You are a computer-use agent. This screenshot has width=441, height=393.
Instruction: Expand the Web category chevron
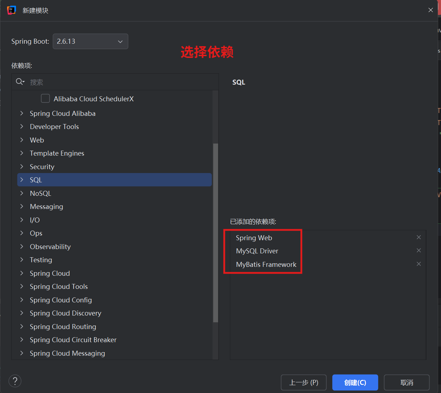(x=22, y=140)
